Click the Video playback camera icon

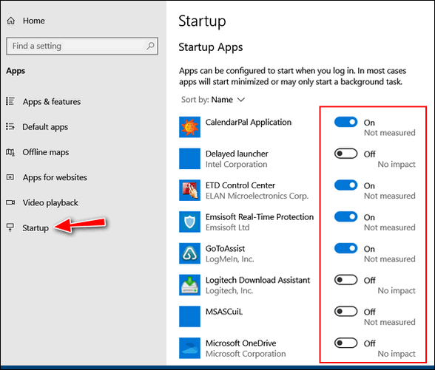click(10, 202)
